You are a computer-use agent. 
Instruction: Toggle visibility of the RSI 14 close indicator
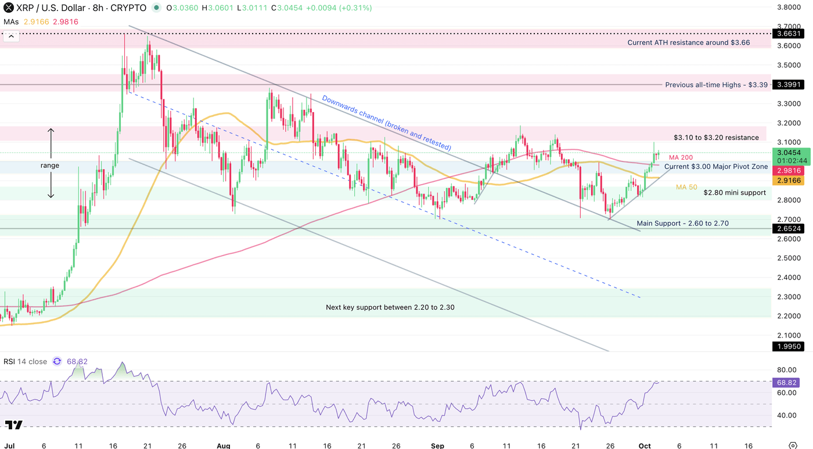coord(26,361)
